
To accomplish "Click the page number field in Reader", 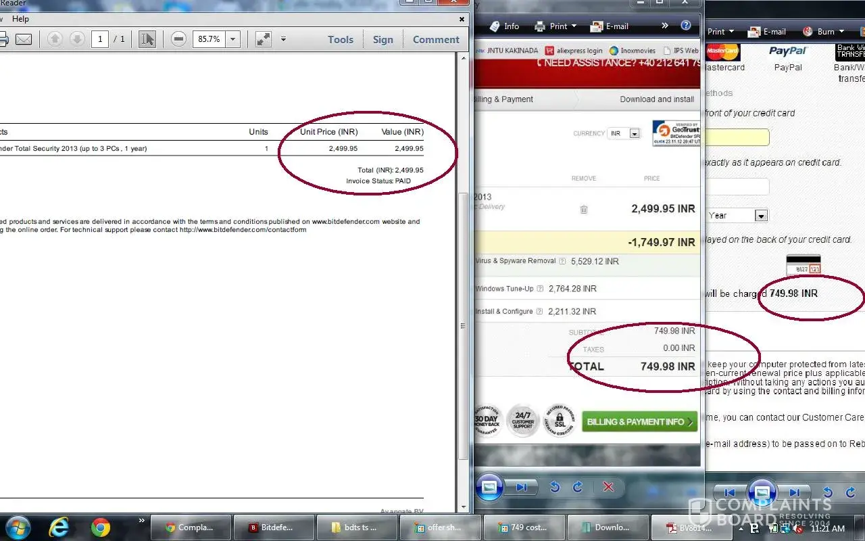I will click(100, 39).
